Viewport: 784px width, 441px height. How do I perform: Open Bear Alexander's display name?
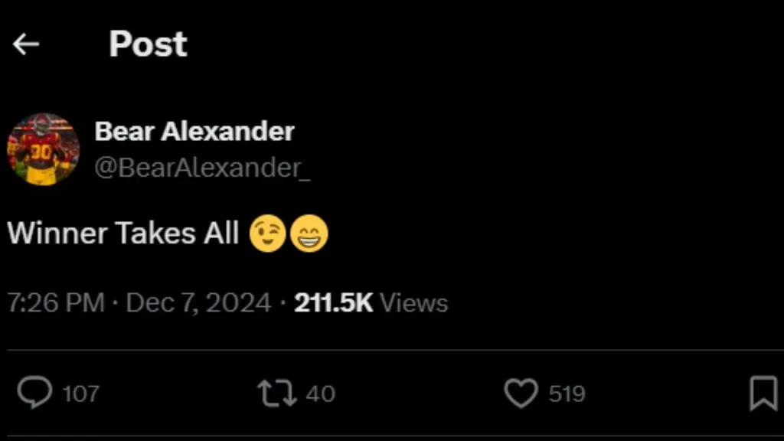click(x=195, y=131)
